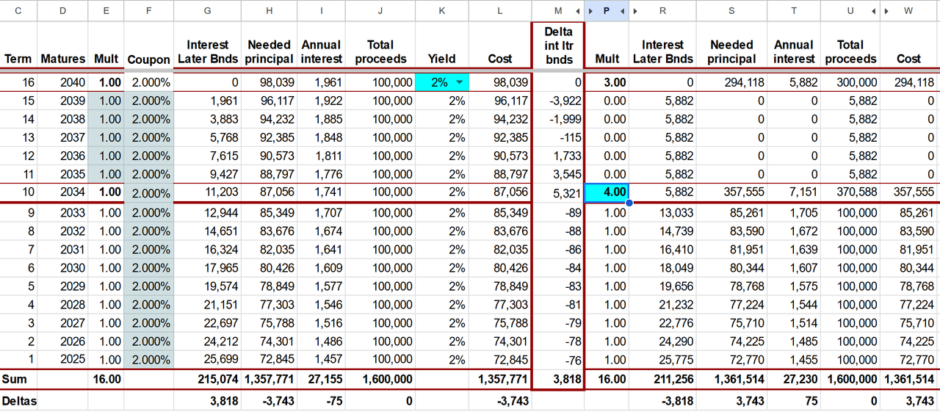
Task: Select the cyan Mult cell showing 4.00
Action: (x=607, y=192)
